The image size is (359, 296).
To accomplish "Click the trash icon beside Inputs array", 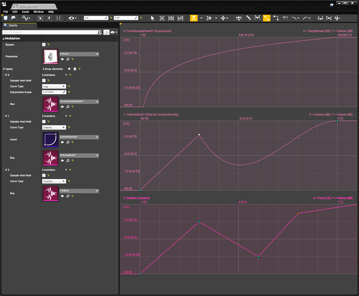I will [x=75, y=69].
